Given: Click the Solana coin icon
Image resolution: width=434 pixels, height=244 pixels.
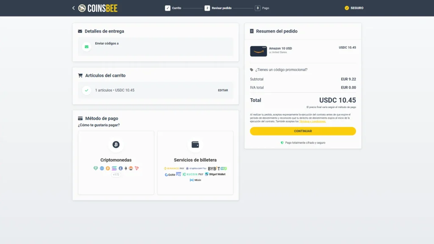Looking at the screenshot, I should (114, 168).
